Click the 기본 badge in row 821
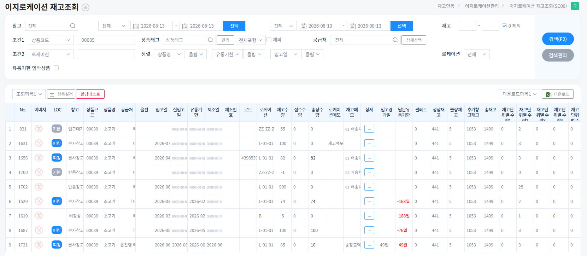 tap(57, 129)
